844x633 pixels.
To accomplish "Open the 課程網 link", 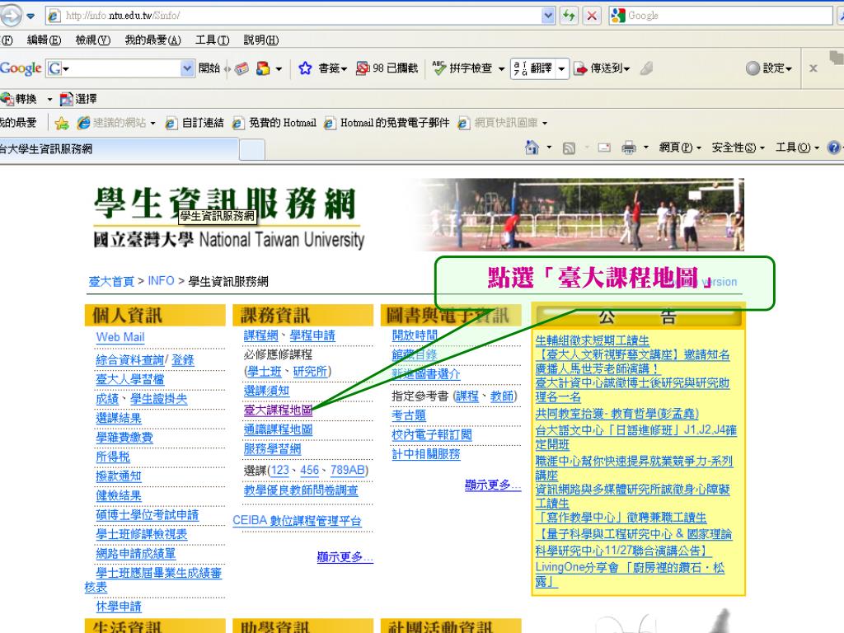I will [x=260, y=335].
